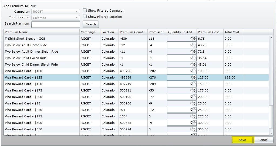277x146 pixels.
Task: Click scroll down arrow of premium list
Action: point(271,133)
